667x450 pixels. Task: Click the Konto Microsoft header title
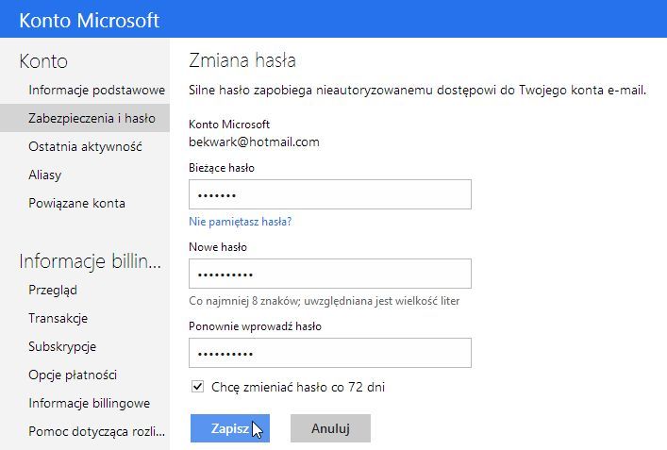90,20
